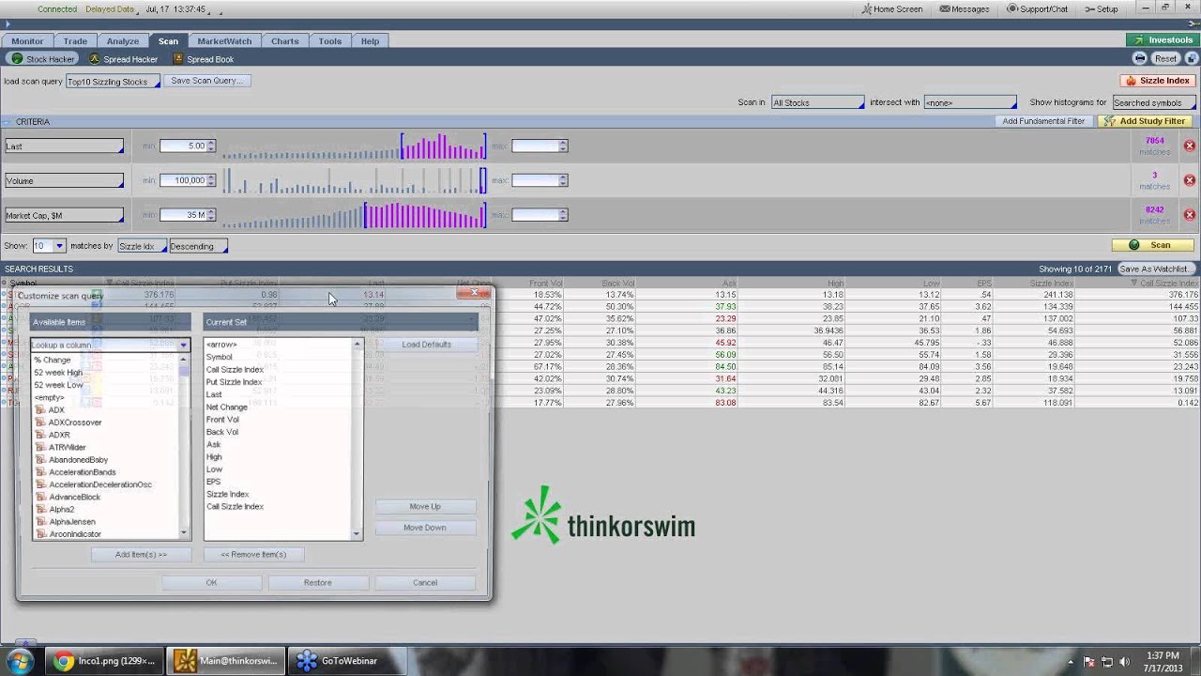The width and height of the screenshot is (1201, 676).
Task: Open the Spread Book sub-tab
Action: (203, 59)
